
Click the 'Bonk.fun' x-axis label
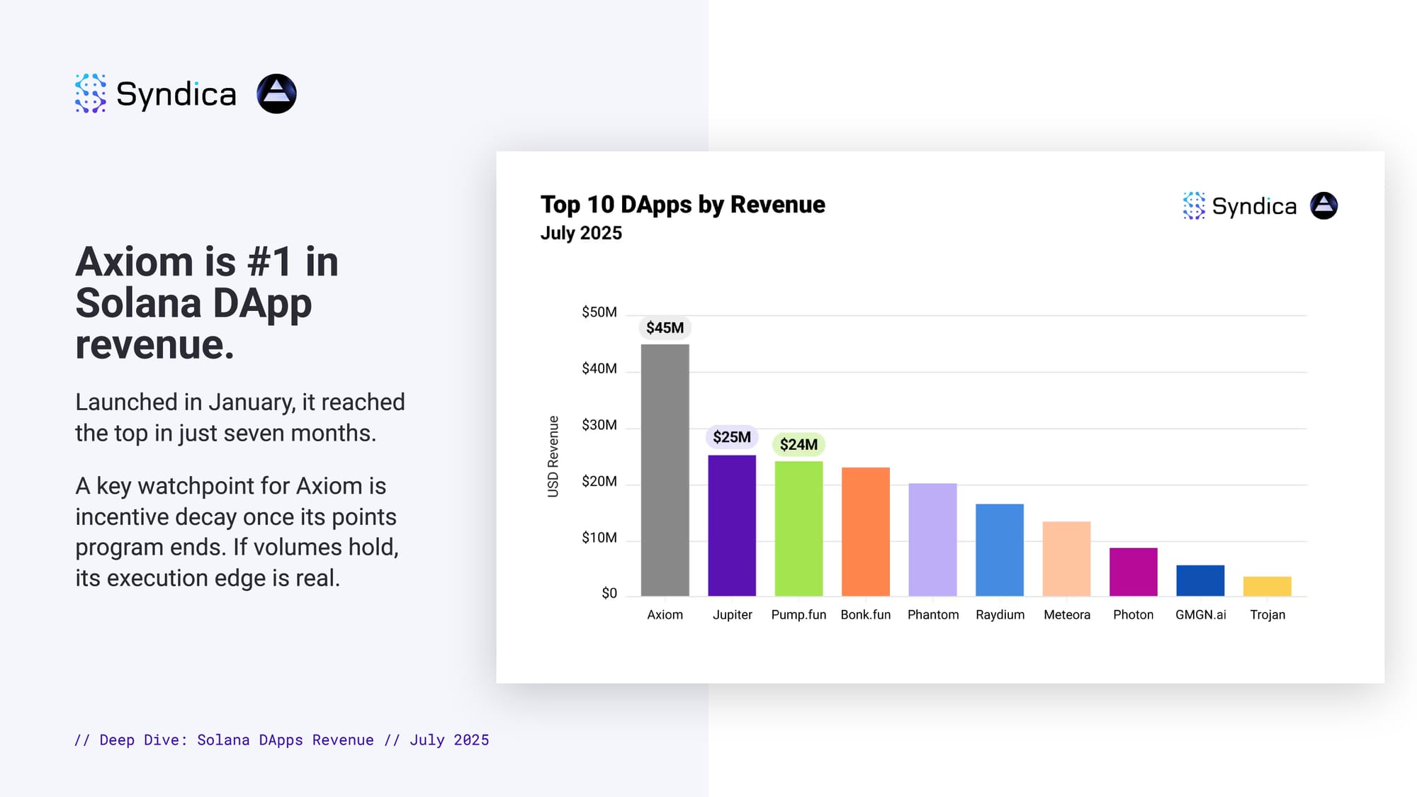(866, 615)
